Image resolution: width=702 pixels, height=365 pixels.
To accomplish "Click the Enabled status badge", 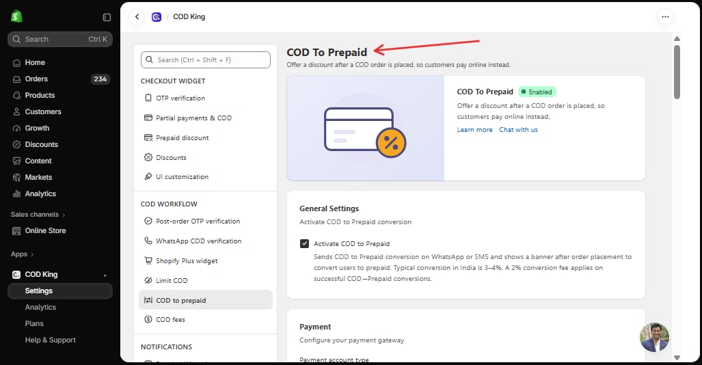I will [x=537, y=92].
